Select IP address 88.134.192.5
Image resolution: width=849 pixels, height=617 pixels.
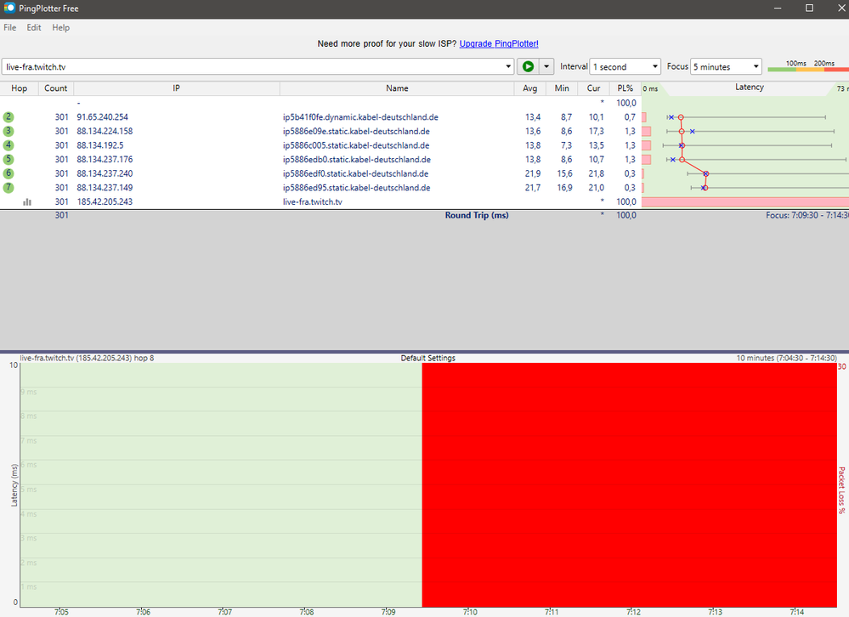pyautogui.click(x=100, y=145)
